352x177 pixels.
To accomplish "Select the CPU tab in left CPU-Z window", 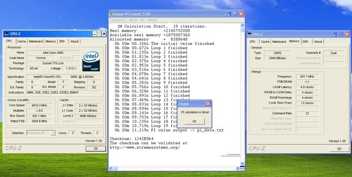I will [x=9, y=41].
